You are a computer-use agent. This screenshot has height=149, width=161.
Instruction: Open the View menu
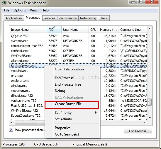pos(33,10)
